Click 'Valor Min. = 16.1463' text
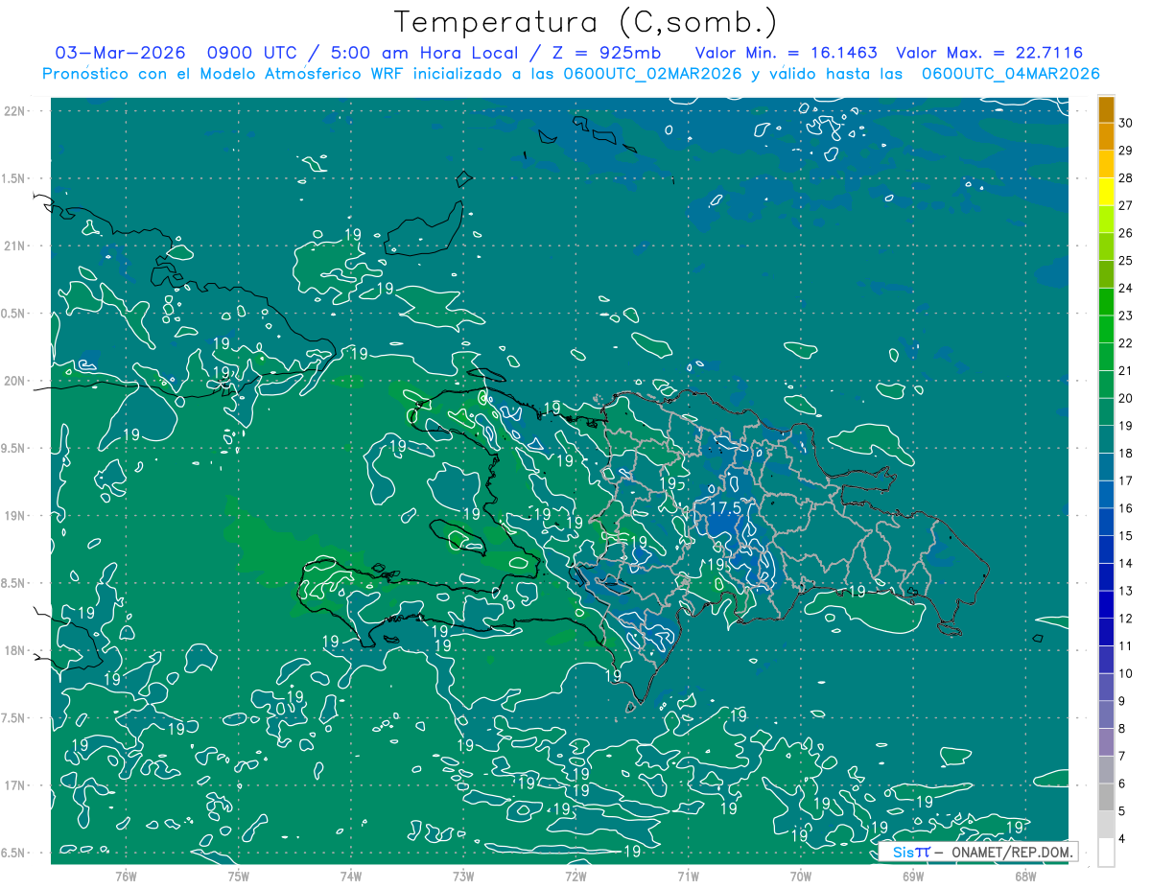Viewport: 1151px width, 889px height. point(787,53)
